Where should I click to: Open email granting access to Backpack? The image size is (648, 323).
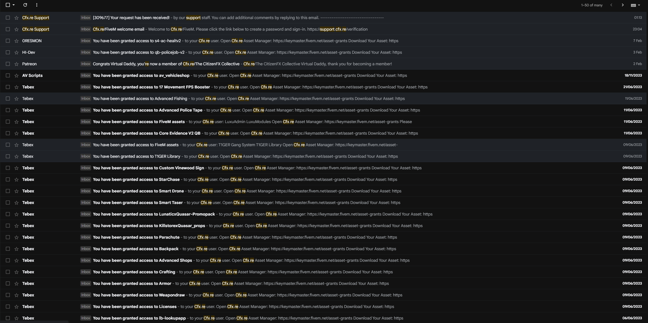324,249
